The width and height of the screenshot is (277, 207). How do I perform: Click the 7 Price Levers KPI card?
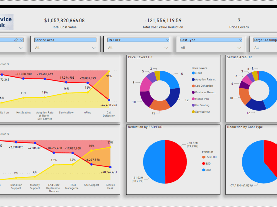pos(239,23)
